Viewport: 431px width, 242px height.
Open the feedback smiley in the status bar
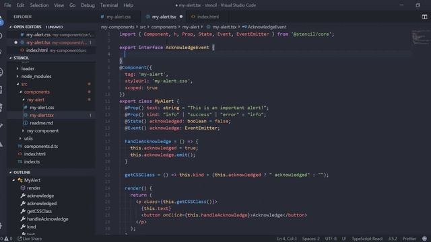pos(424,239)
